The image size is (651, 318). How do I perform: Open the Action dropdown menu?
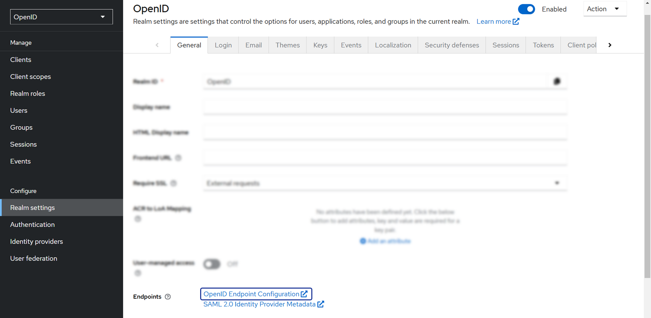tap(605, 9)
